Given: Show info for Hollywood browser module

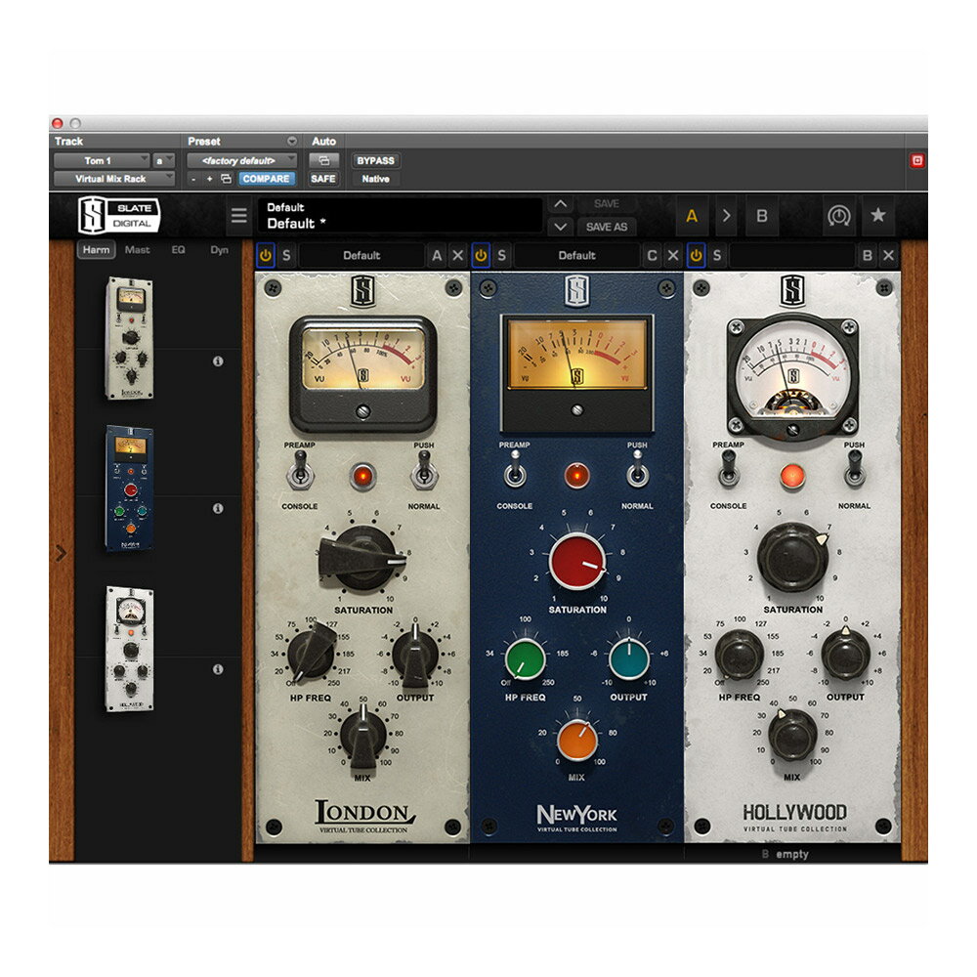Looking at the screenshot, I should tap(218, 669).
